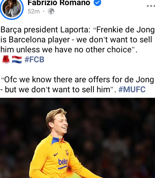The height and width of the screenshot is (178, 155).
Task: Open the #FCB hashtag
Action: pos(34,60)
